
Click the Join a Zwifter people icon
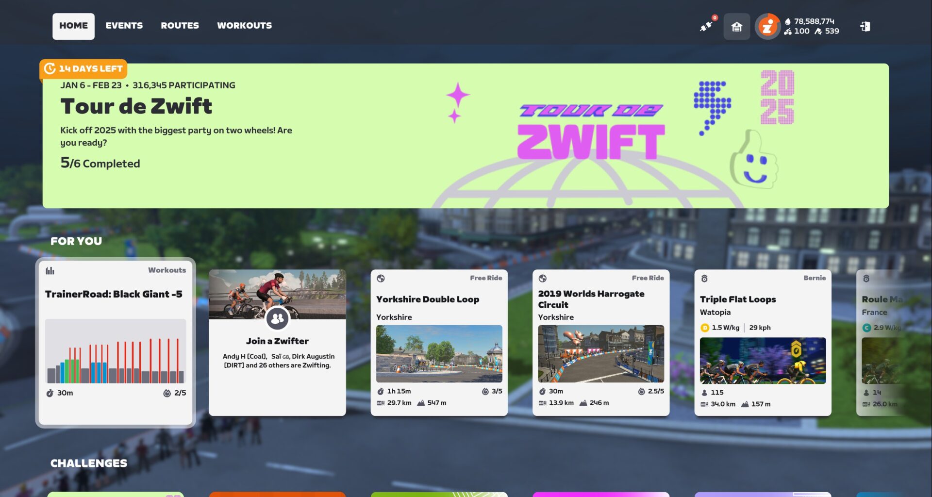(x=277, y=319)
